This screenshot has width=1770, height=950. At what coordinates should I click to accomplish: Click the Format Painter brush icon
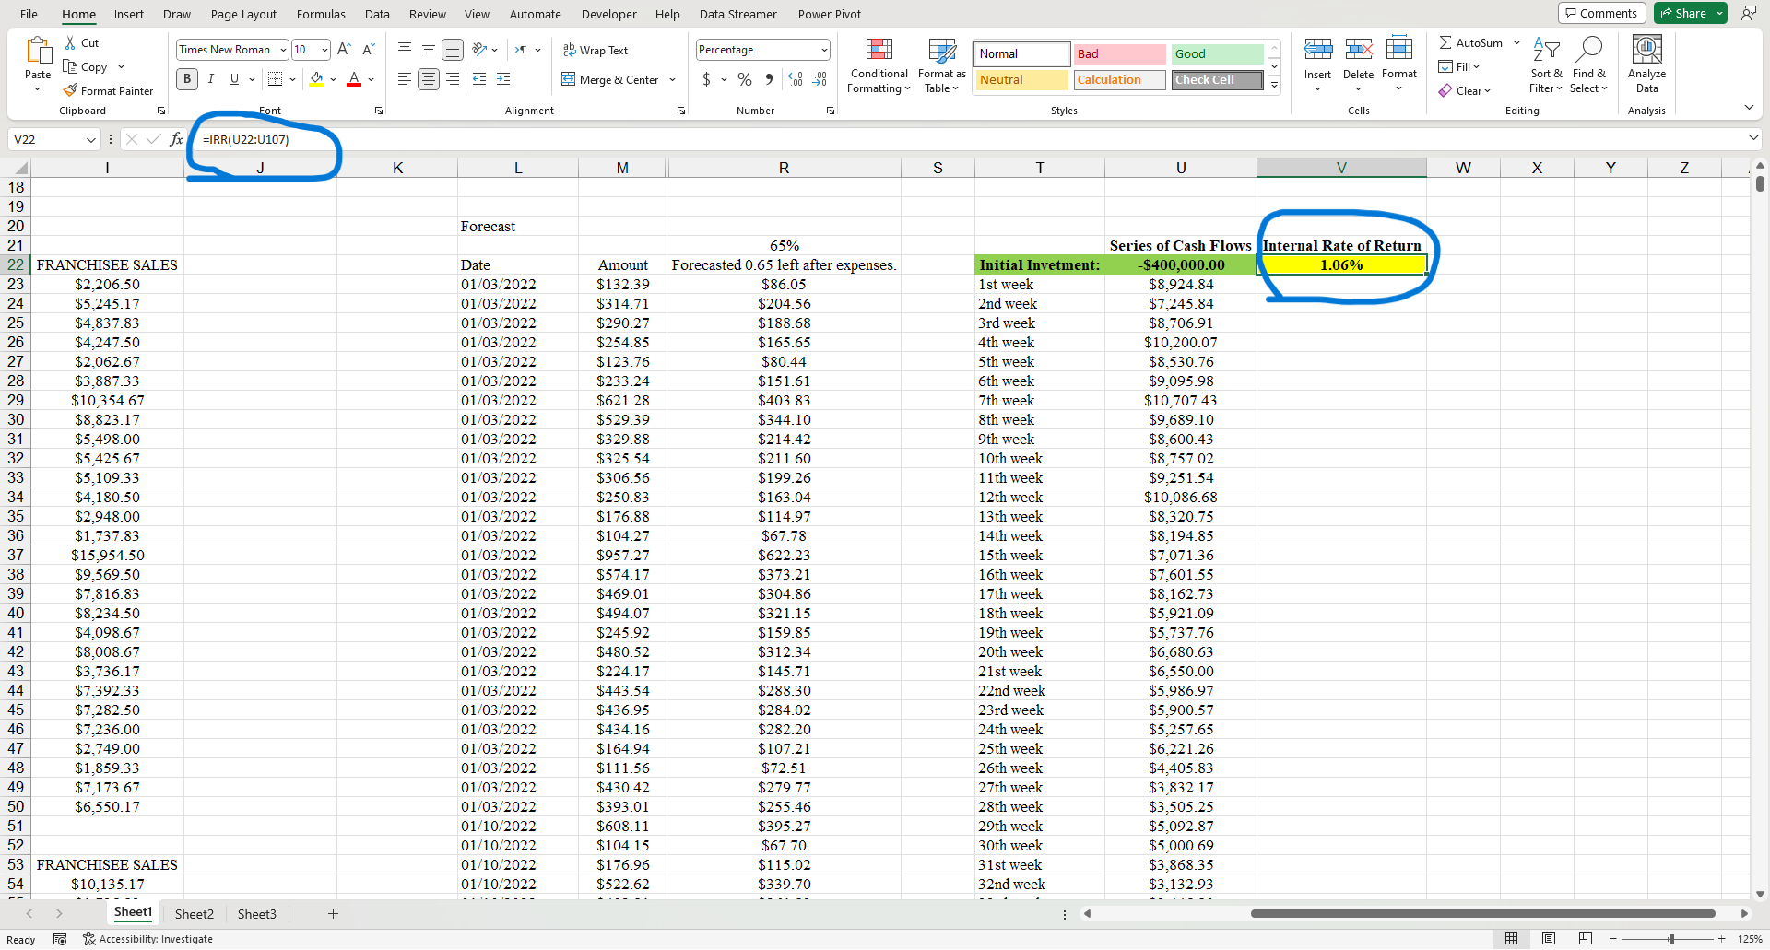(70, 90)
